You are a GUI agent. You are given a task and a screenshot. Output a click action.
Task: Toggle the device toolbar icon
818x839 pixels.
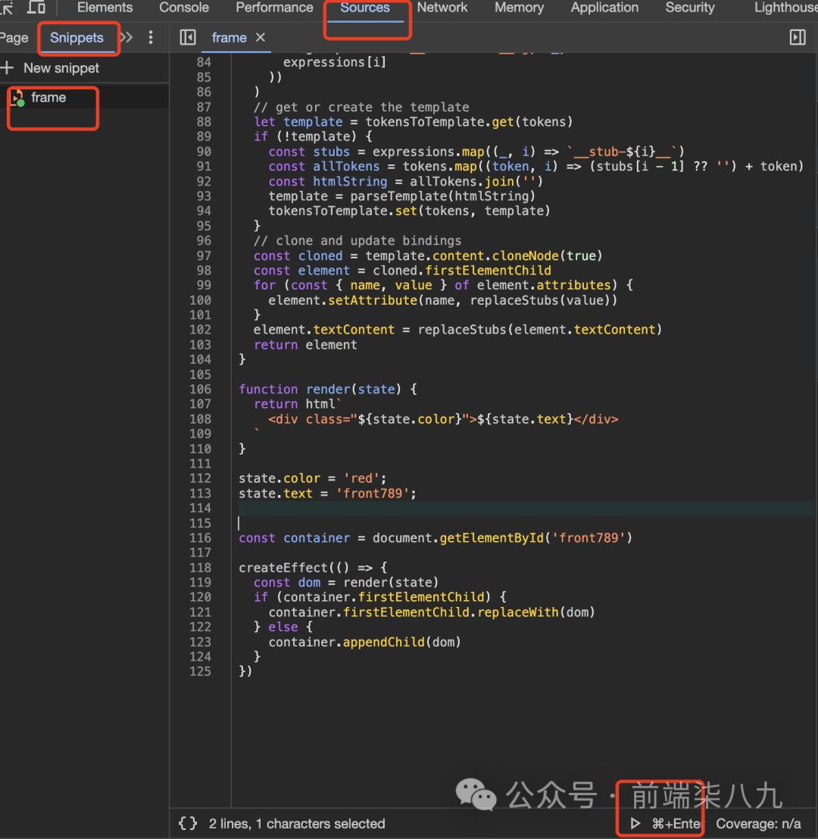[x=36, y=8]
